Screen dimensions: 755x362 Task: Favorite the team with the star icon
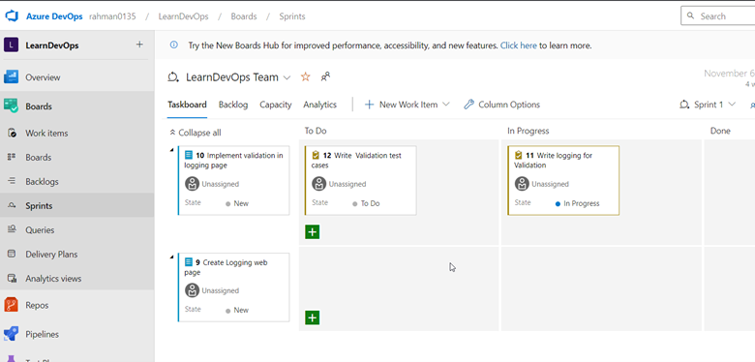305,76
